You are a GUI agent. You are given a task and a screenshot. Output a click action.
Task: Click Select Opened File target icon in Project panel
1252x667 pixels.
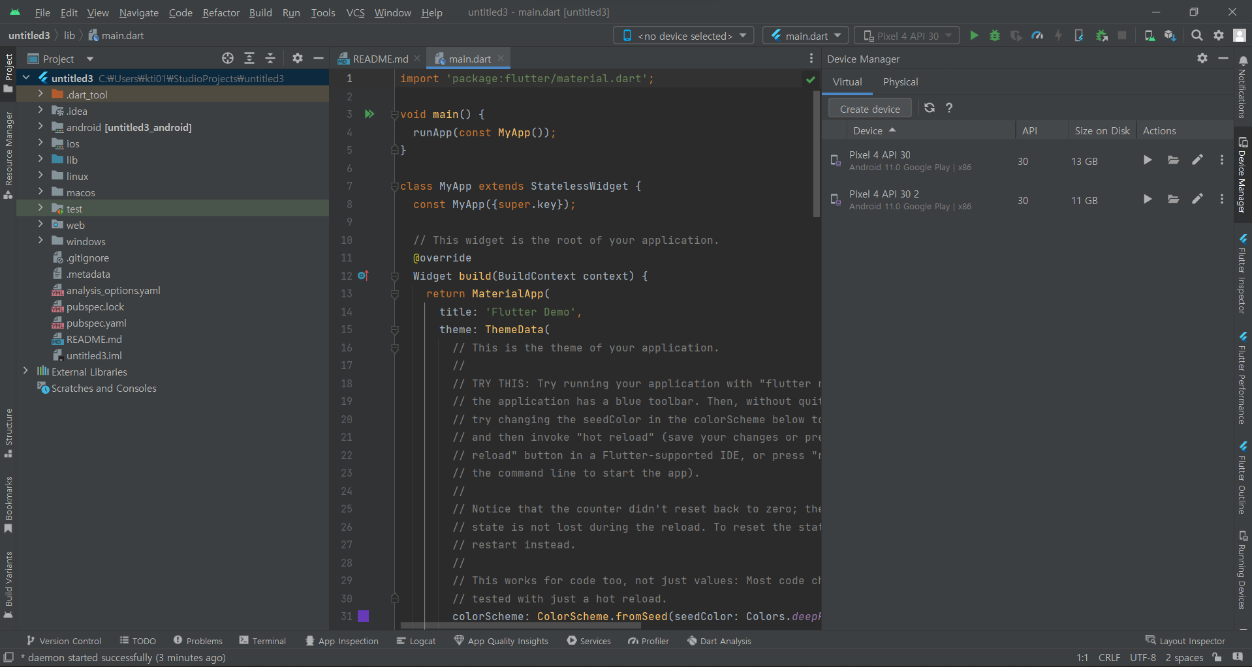tap(228, 59)
